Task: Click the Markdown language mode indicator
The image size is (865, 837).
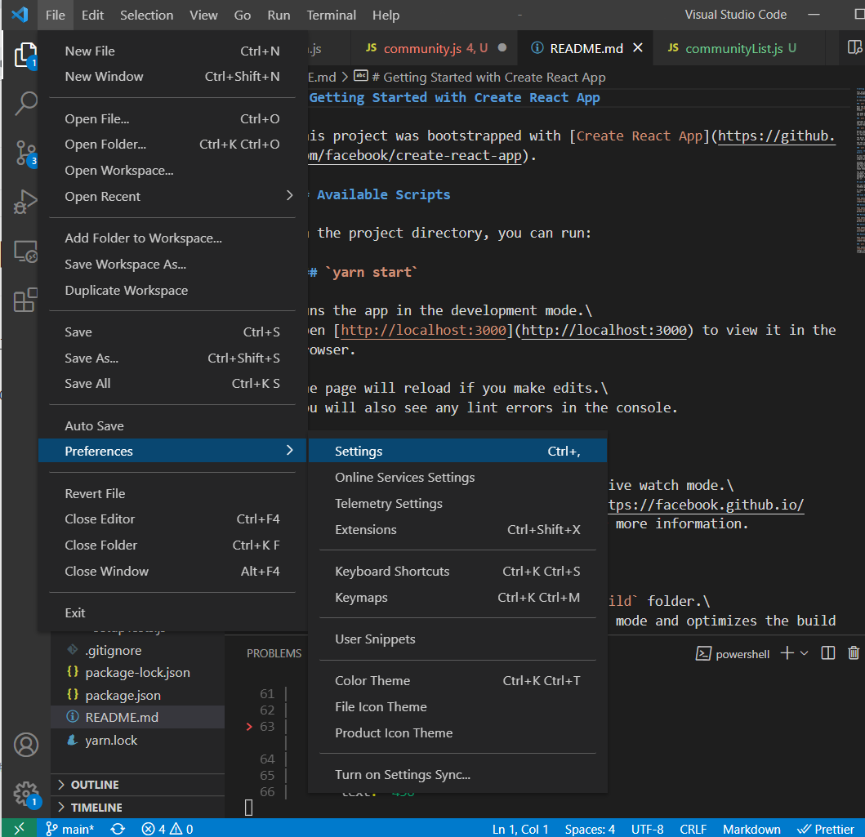Action: pyautogui.click(x=751, y=829)
